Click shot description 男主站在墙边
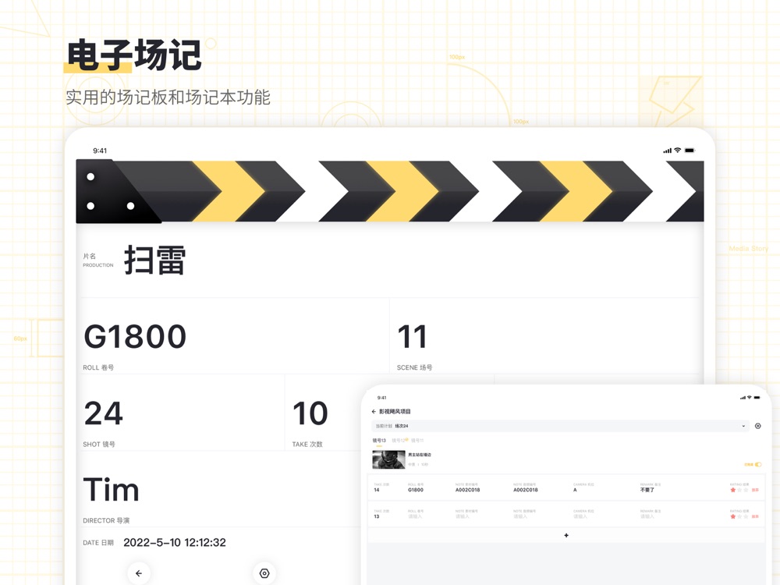 tap(420, 455)
